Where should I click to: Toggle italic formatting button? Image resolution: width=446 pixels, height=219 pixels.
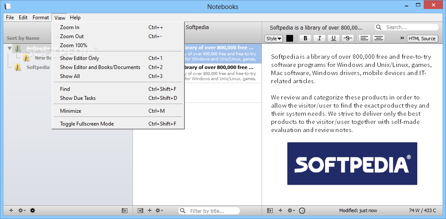[319, 39]
